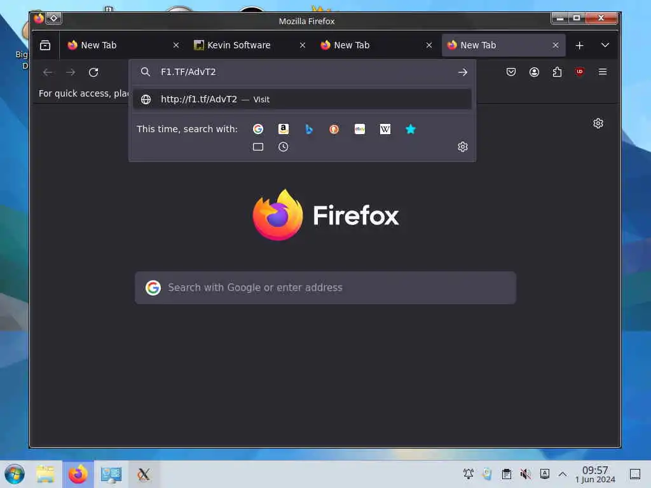Viewport: 651px width, 488px height.
Task: Open keyboard layout tray indicator
Action: [545, 474]
